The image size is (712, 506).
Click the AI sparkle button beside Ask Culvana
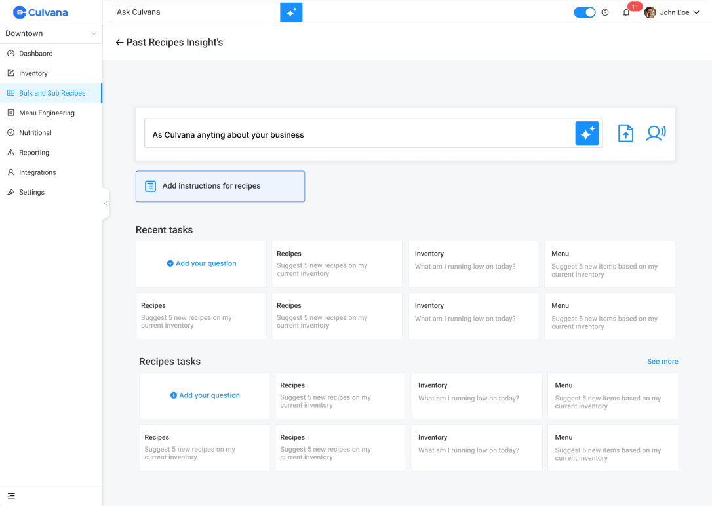[x=291, y=12]
